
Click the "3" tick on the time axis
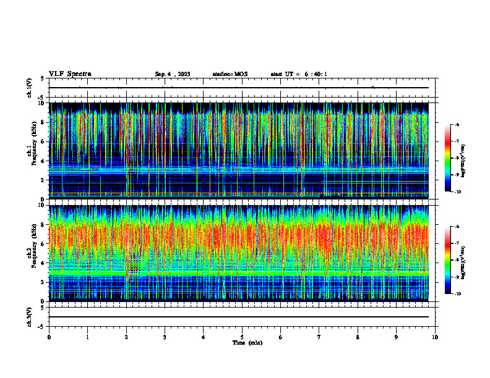pyautogui.click(x=165, y=337)
